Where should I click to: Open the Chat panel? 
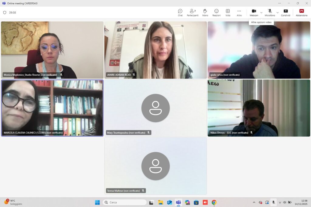point(180,13)
